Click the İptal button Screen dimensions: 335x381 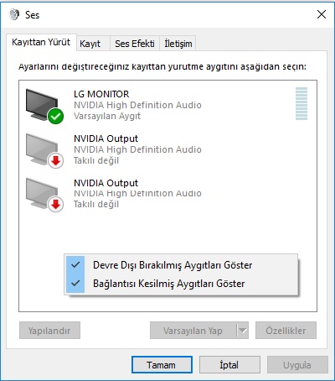(x=229, y=365)
